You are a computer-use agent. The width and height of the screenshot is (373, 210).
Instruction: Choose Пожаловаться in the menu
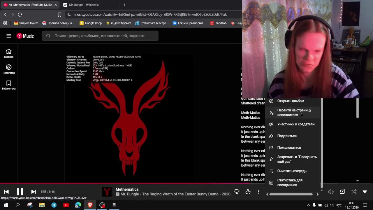coord(293,148)
